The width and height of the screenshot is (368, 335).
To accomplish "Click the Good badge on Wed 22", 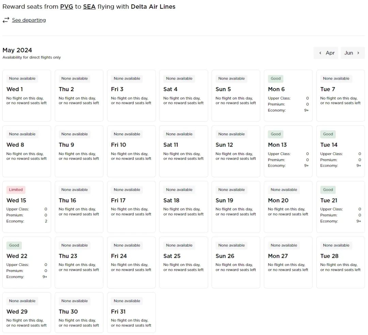I will pos(14,245).
